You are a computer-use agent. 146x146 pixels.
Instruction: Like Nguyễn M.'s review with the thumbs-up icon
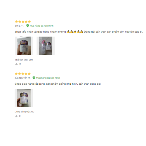tap(16, 116)
